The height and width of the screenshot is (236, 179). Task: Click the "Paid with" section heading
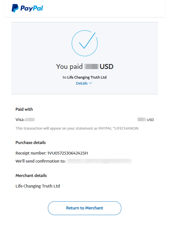24,109
